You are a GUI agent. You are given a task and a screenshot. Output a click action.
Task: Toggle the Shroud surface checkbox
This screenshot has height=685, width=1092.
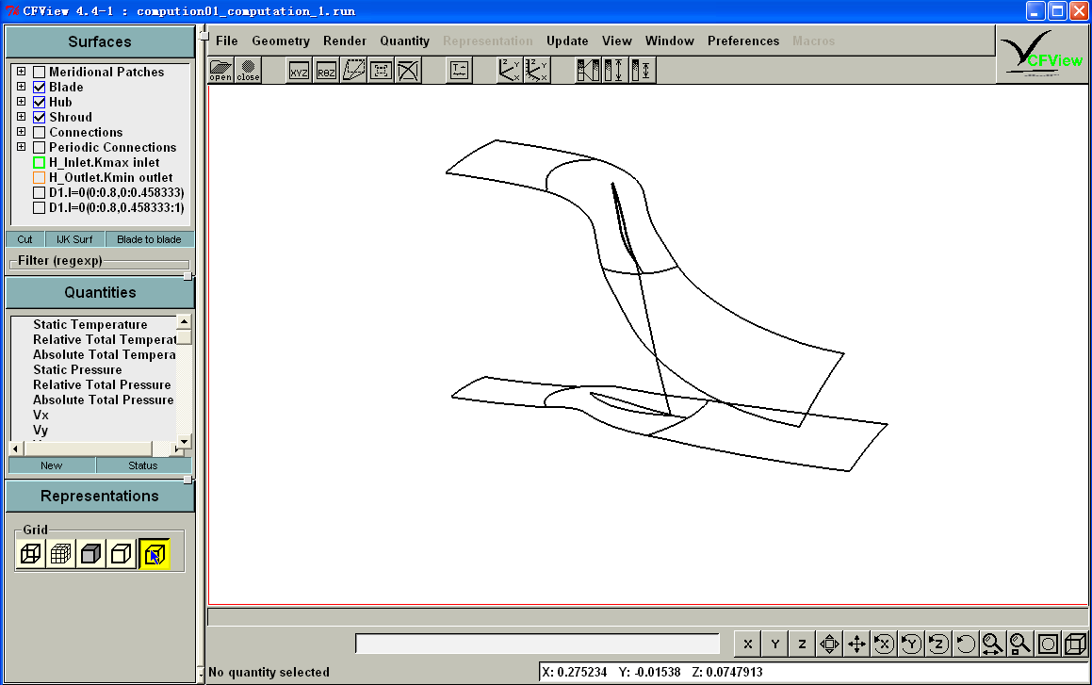[40, 117]
